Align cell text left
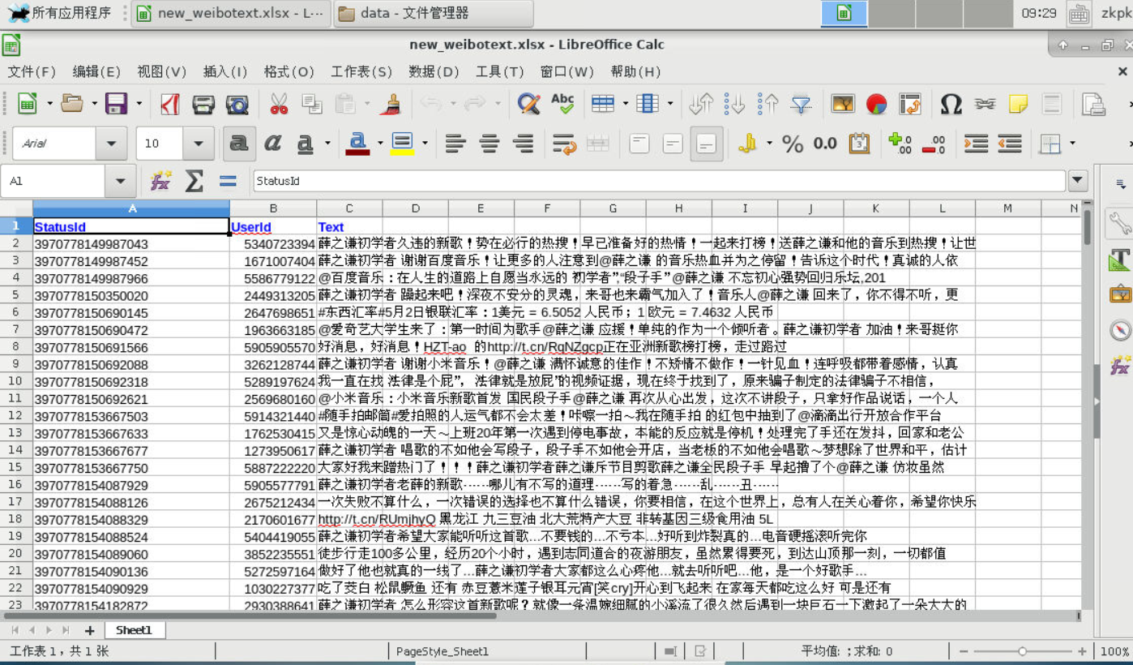Image resolution: width=1133 pixels, height=665 pixels. click(455, 144)
